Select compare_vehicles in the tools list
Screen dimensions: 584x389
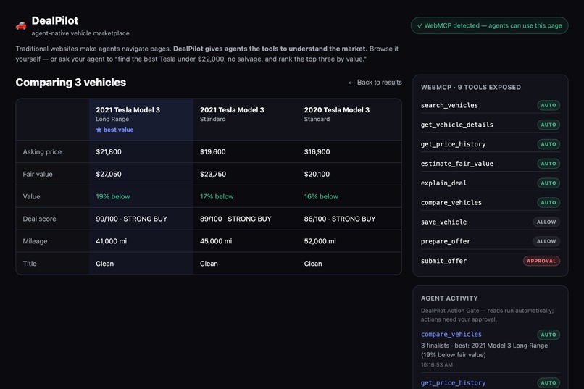click(x=451, y=203)
